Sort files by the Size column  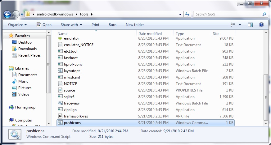point(216,34)
